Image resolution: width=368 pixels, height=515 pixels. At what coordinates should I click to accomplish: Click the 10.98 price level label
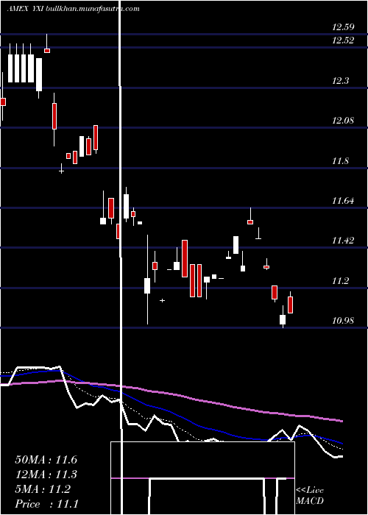point(343,321)
